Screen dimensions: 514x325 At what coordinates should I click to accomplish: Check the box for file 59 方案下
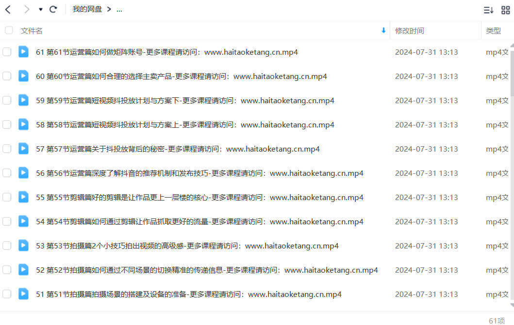[x=7, y=100]
